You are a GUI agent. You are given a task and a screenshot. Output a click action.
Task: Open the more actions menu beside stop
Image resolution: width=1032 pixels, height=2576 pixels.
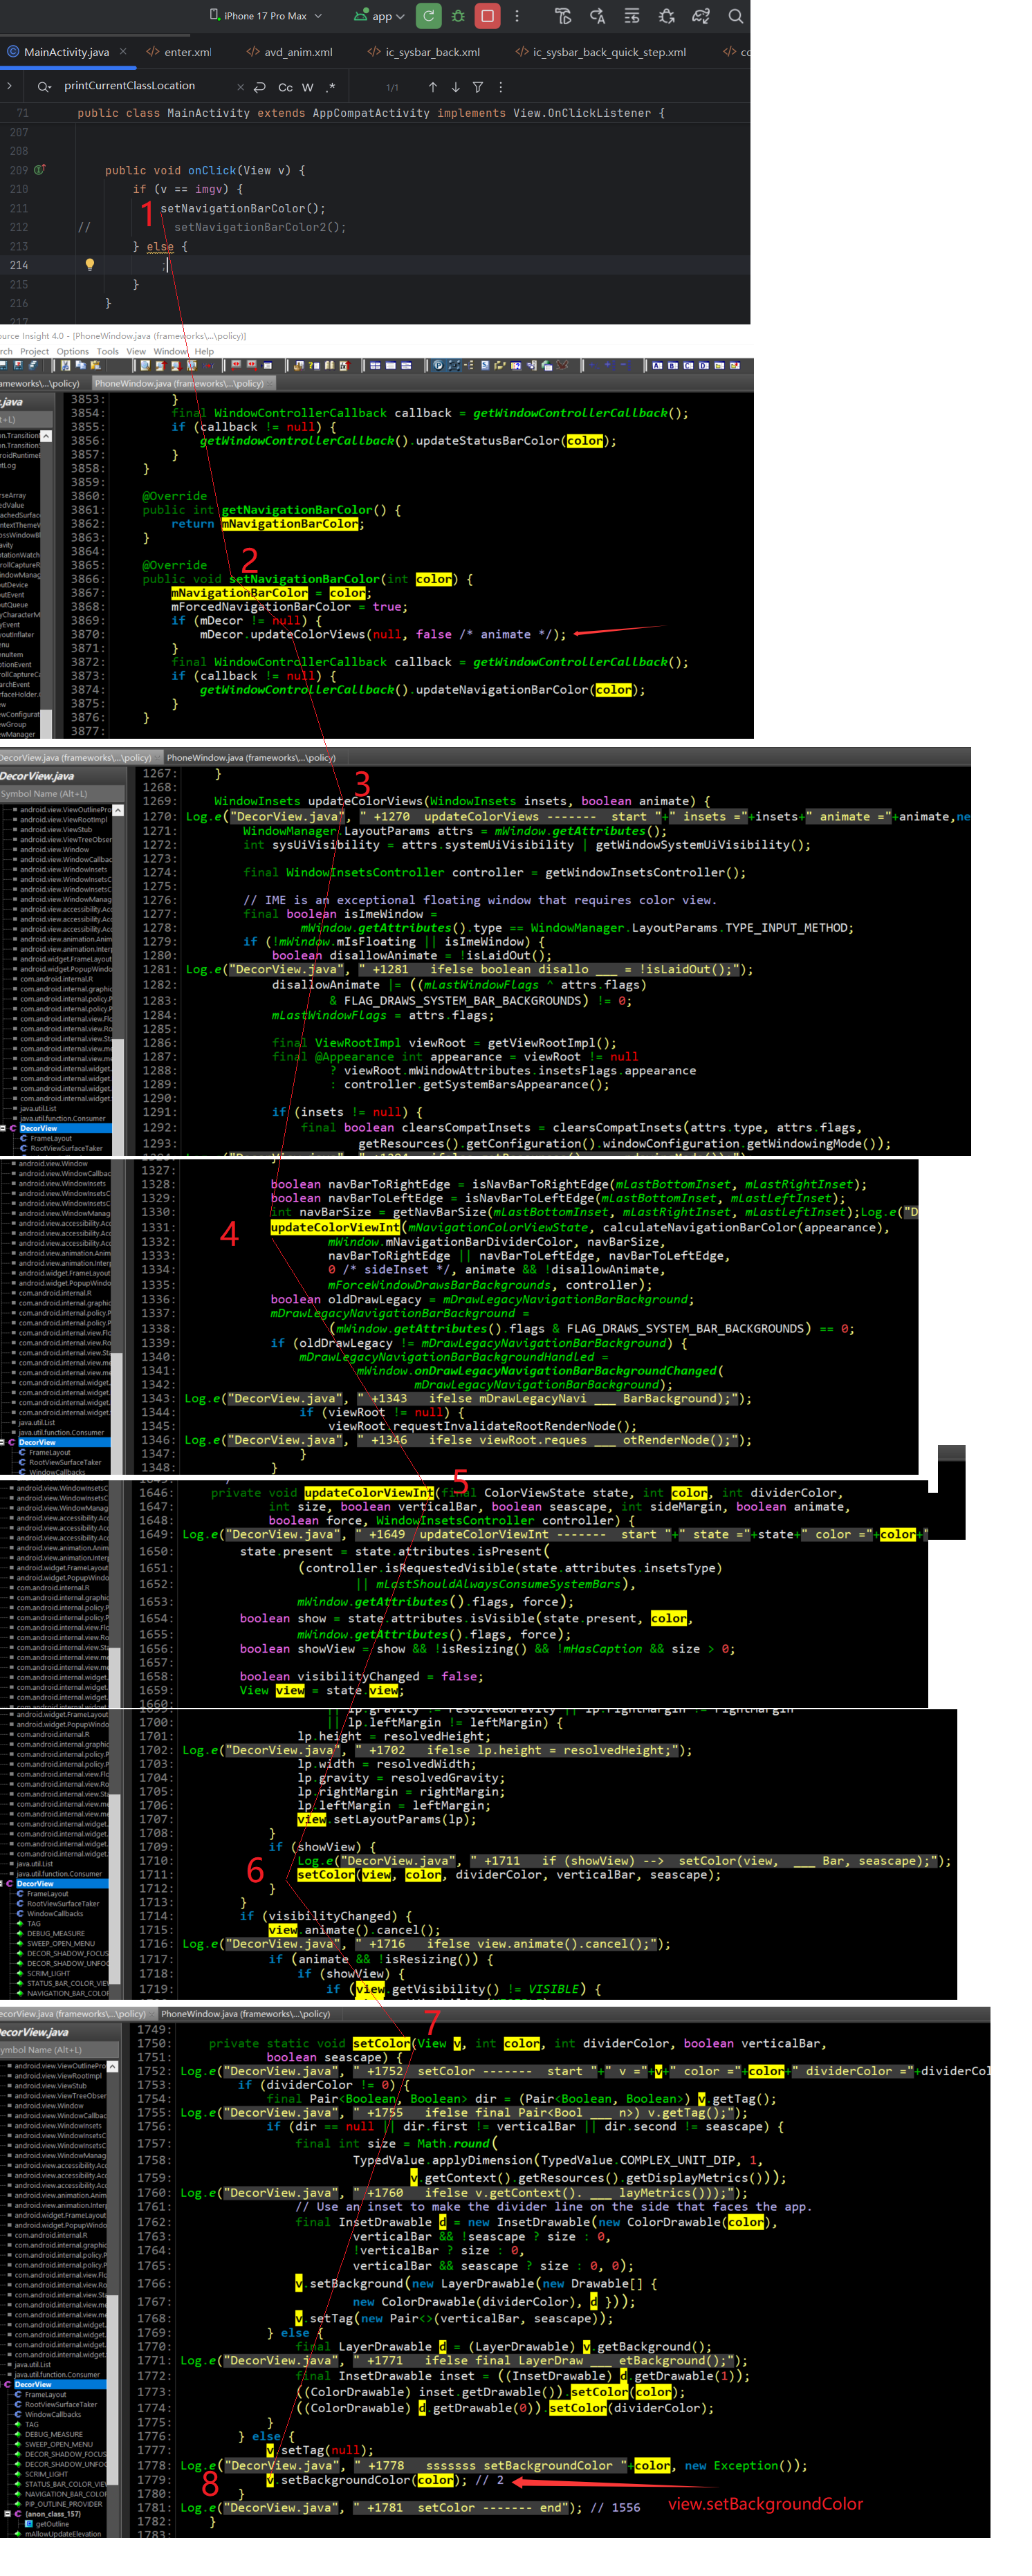516,16
